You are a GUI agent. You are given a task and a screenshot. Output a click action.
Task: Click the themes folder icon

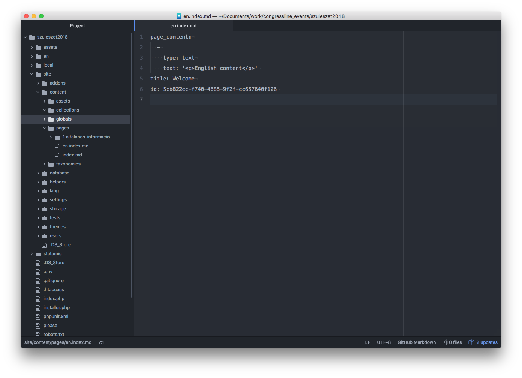pos(45,227)
